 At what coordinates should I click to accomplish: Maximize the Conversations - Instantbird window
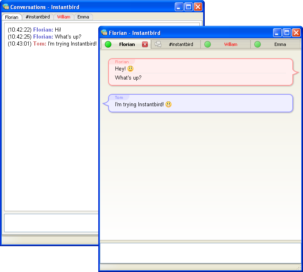pyautogui.click(x=188, y=7)
